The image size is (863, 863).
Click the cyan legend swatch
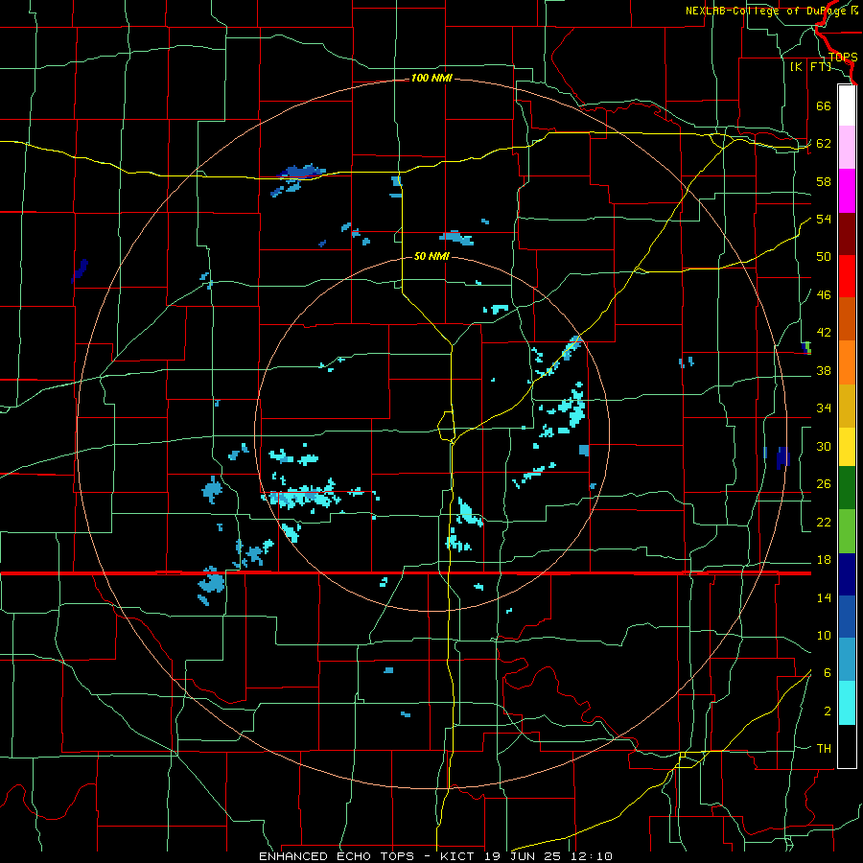pos(847,703)
